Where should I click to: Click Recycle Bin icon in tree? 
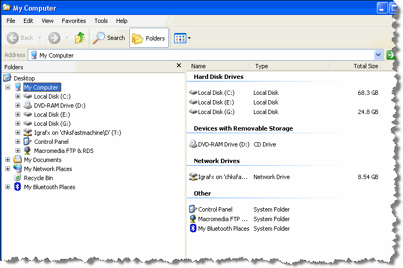(x=17, y=177)
